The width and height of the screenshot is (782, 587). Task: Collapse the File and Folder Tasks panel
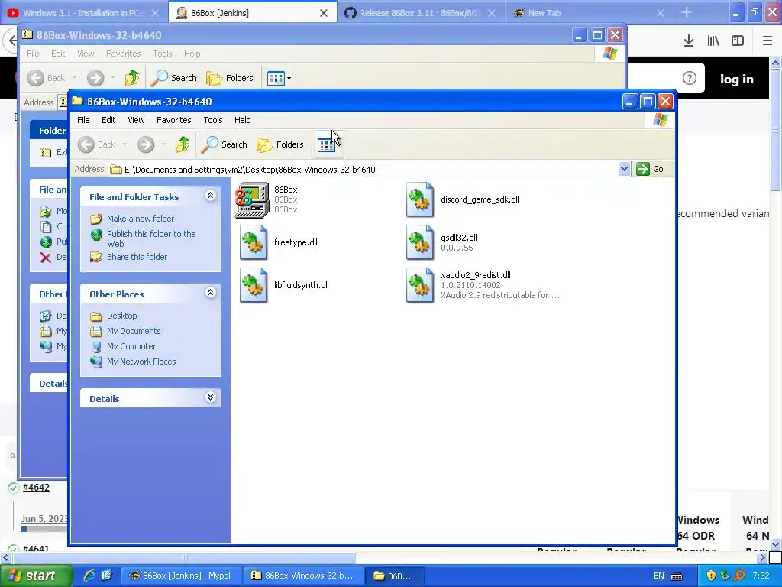coord(211,196)
